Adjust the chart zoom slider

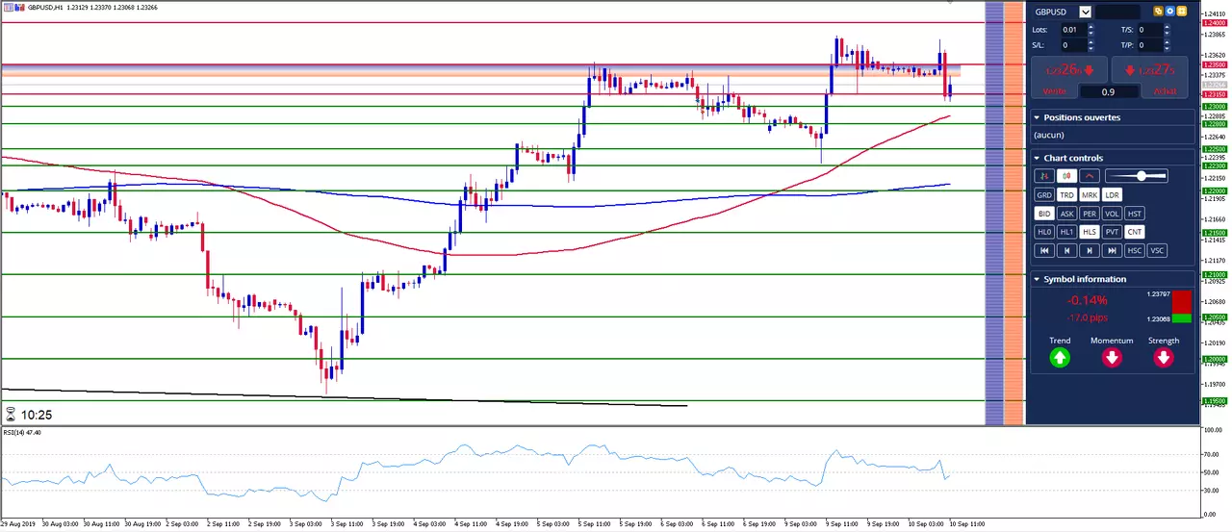pyautogui.click(x=1137, y=176)
